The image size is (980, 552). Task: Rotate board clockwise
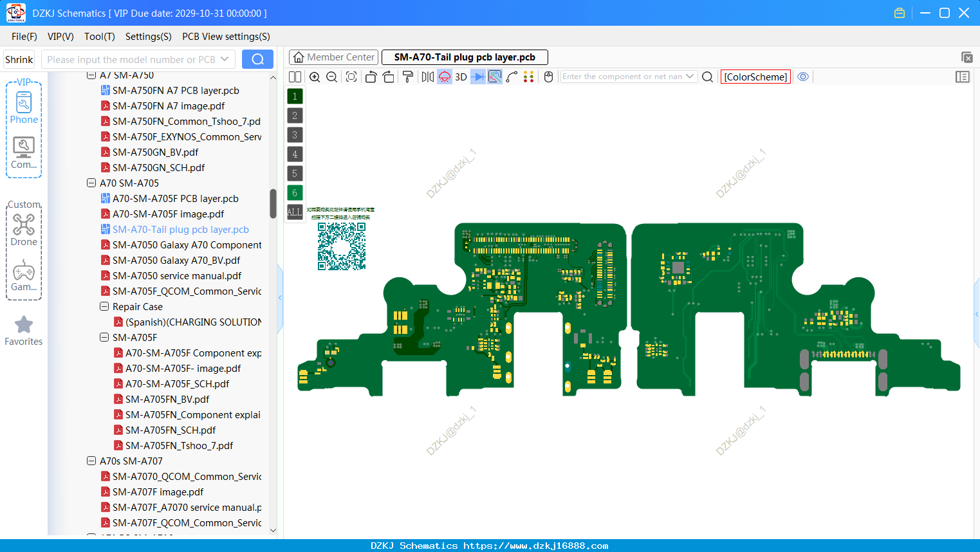coord(389,77)
